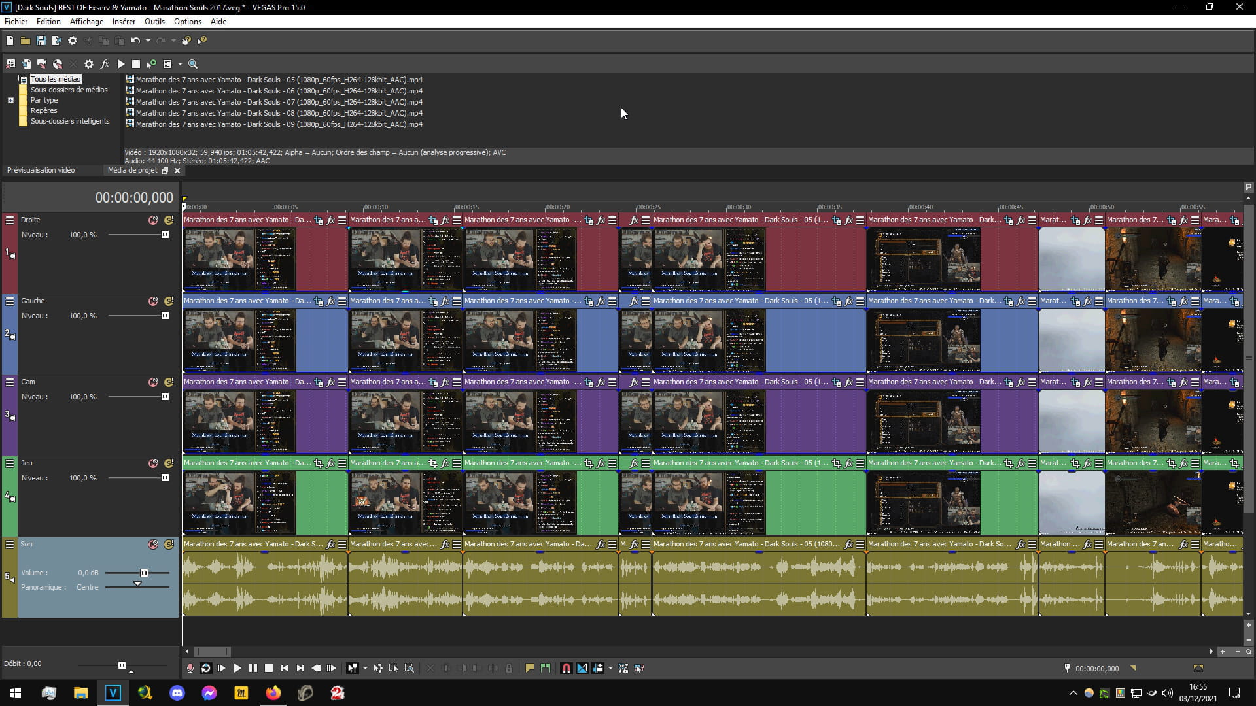Click the Son track Panoramique slider handle

[137, 584]
